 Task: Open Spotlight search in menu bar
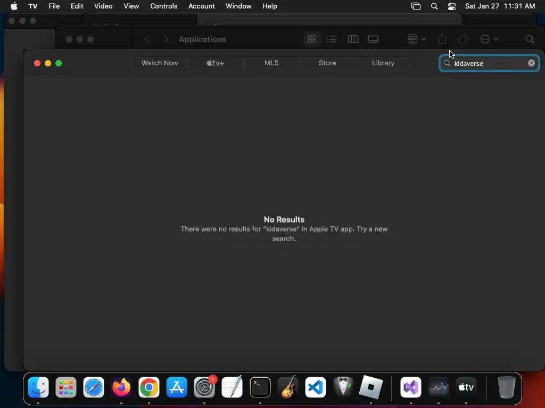(x=434, y=6)
